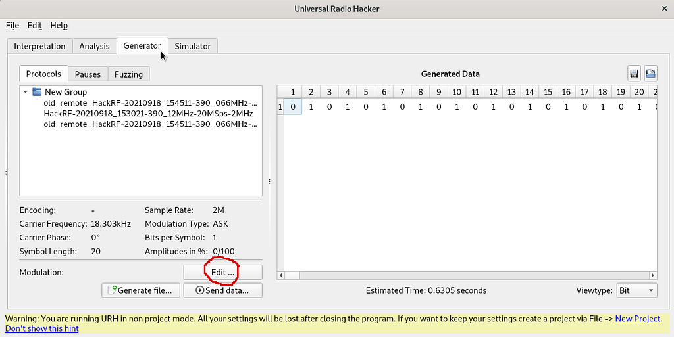Image resolution: width=674 pixels, height=337 pixels.
Task: Click the Estimated Time text
Action: pos(426,290)
